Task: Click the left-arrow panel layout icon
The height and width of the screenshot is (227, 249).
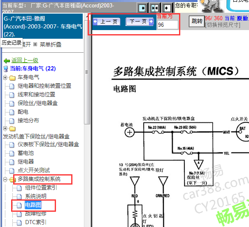Action: point(167,8)
